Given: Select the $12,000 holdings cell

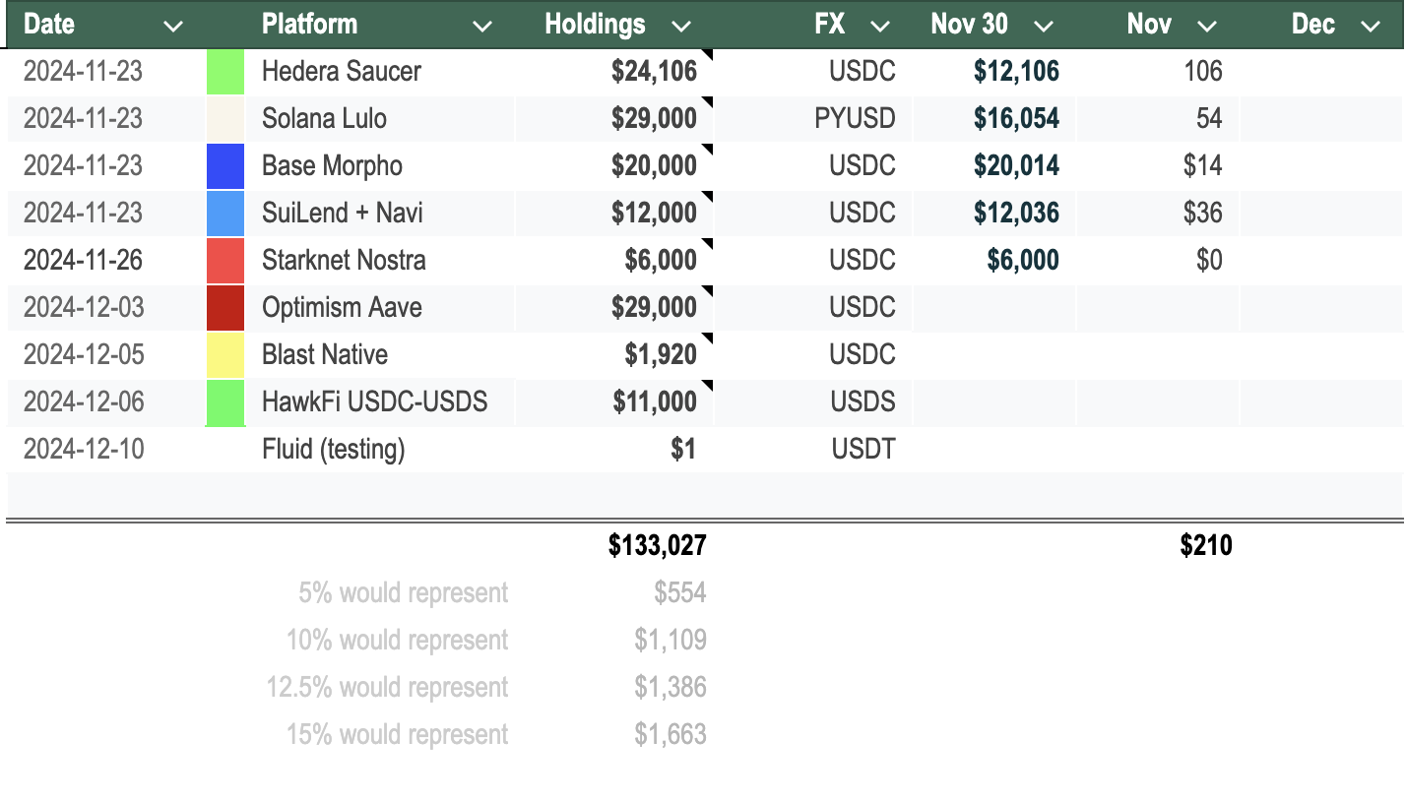Looking at the screenshot, I should click(x=613, y=213).
